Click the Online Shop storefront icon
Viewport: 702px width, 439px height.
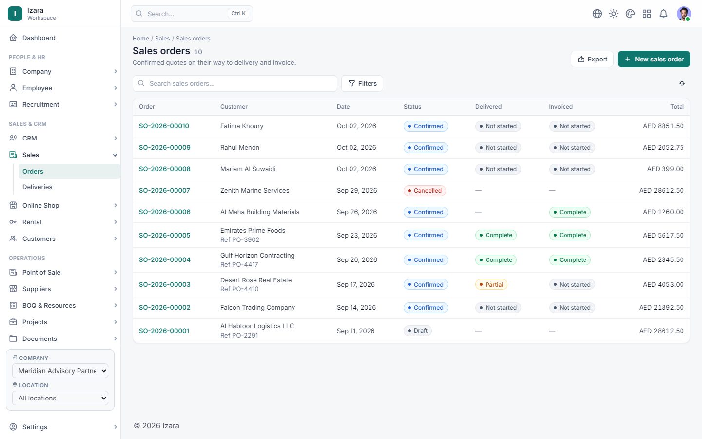click(13, 205)
